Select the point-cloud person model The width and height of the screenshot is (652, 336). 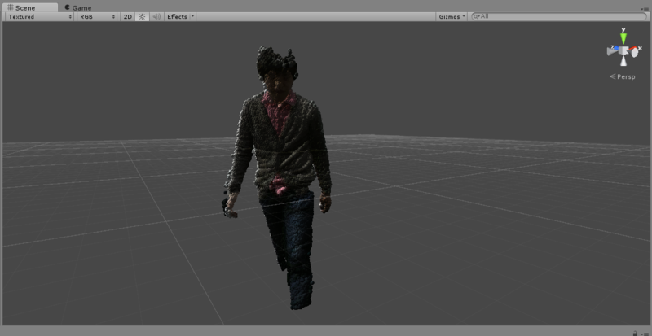(282, 166)
